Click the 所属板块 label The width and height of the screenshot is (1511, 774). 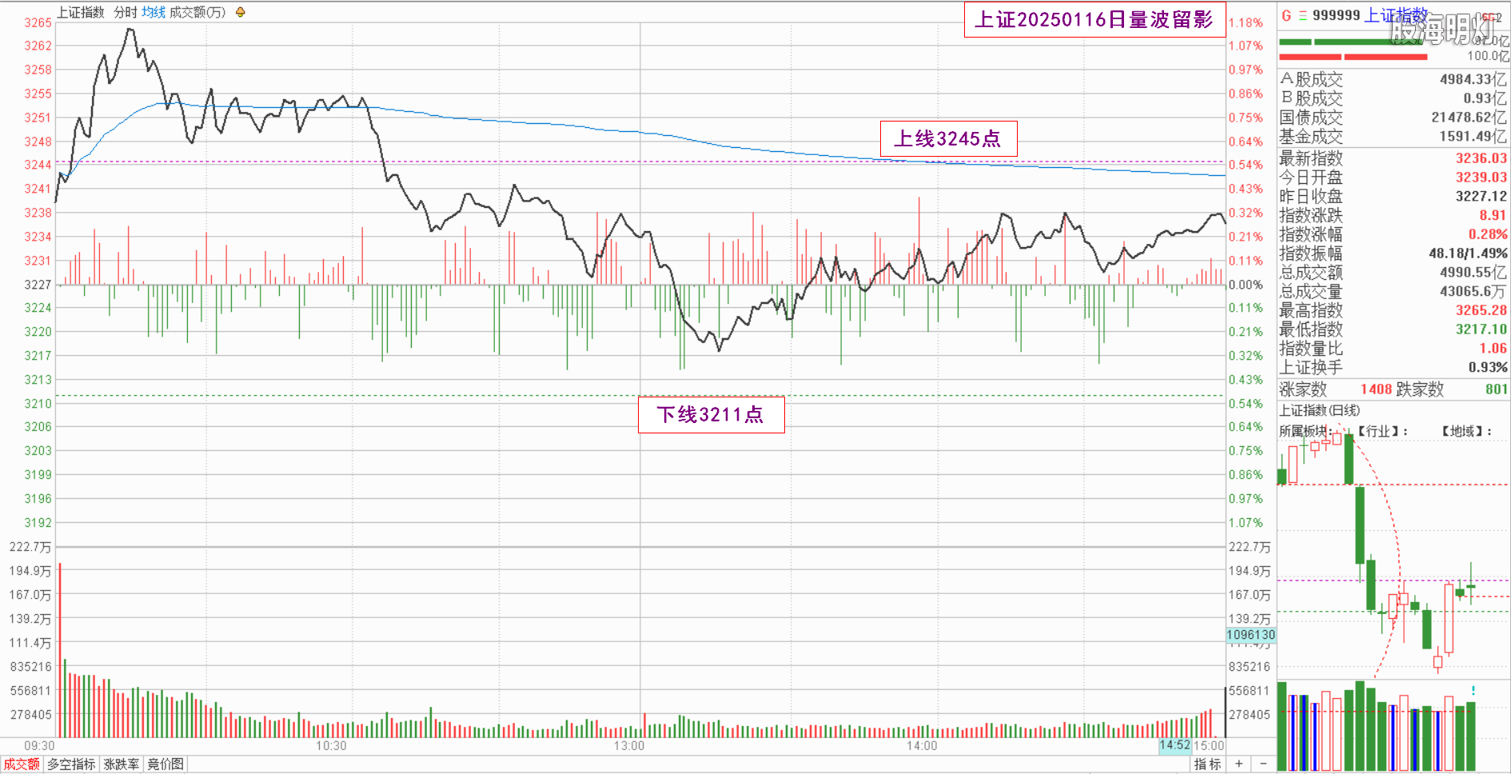(1303, 431)
